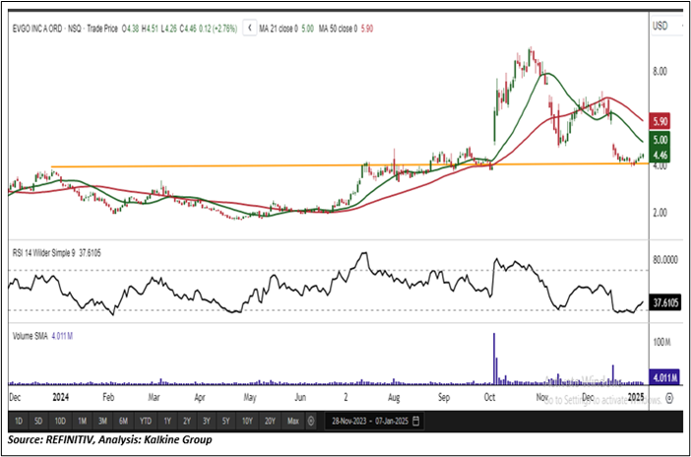Set chart range to Max
691x457 pixels.
pyautogui.click(x=293, y=422)
